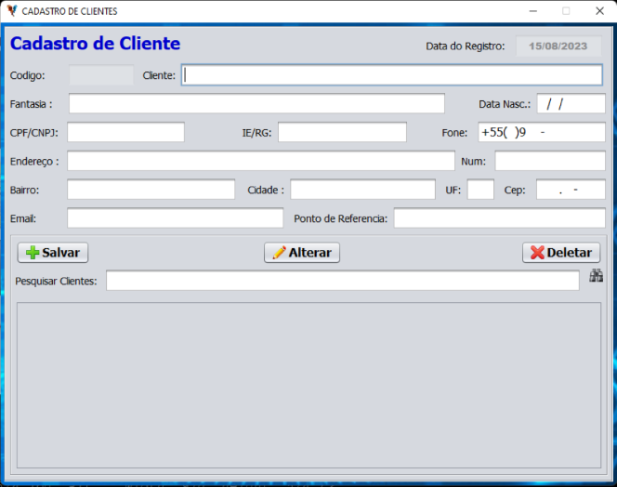Click the Cep postal code field
Screen dimensions: 617x487
coord(570,190)
